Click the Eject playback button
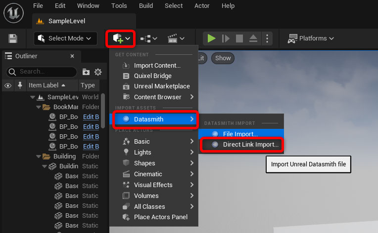378x233 pixels. [253, 39]
